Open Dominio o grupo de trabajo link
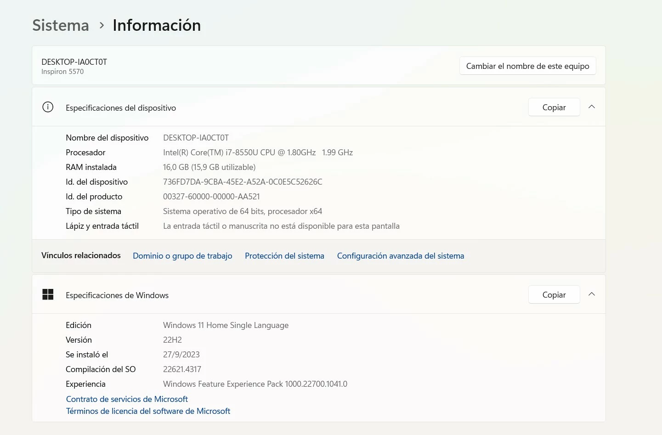The image size is (662, 435). (x=182, y=256)
